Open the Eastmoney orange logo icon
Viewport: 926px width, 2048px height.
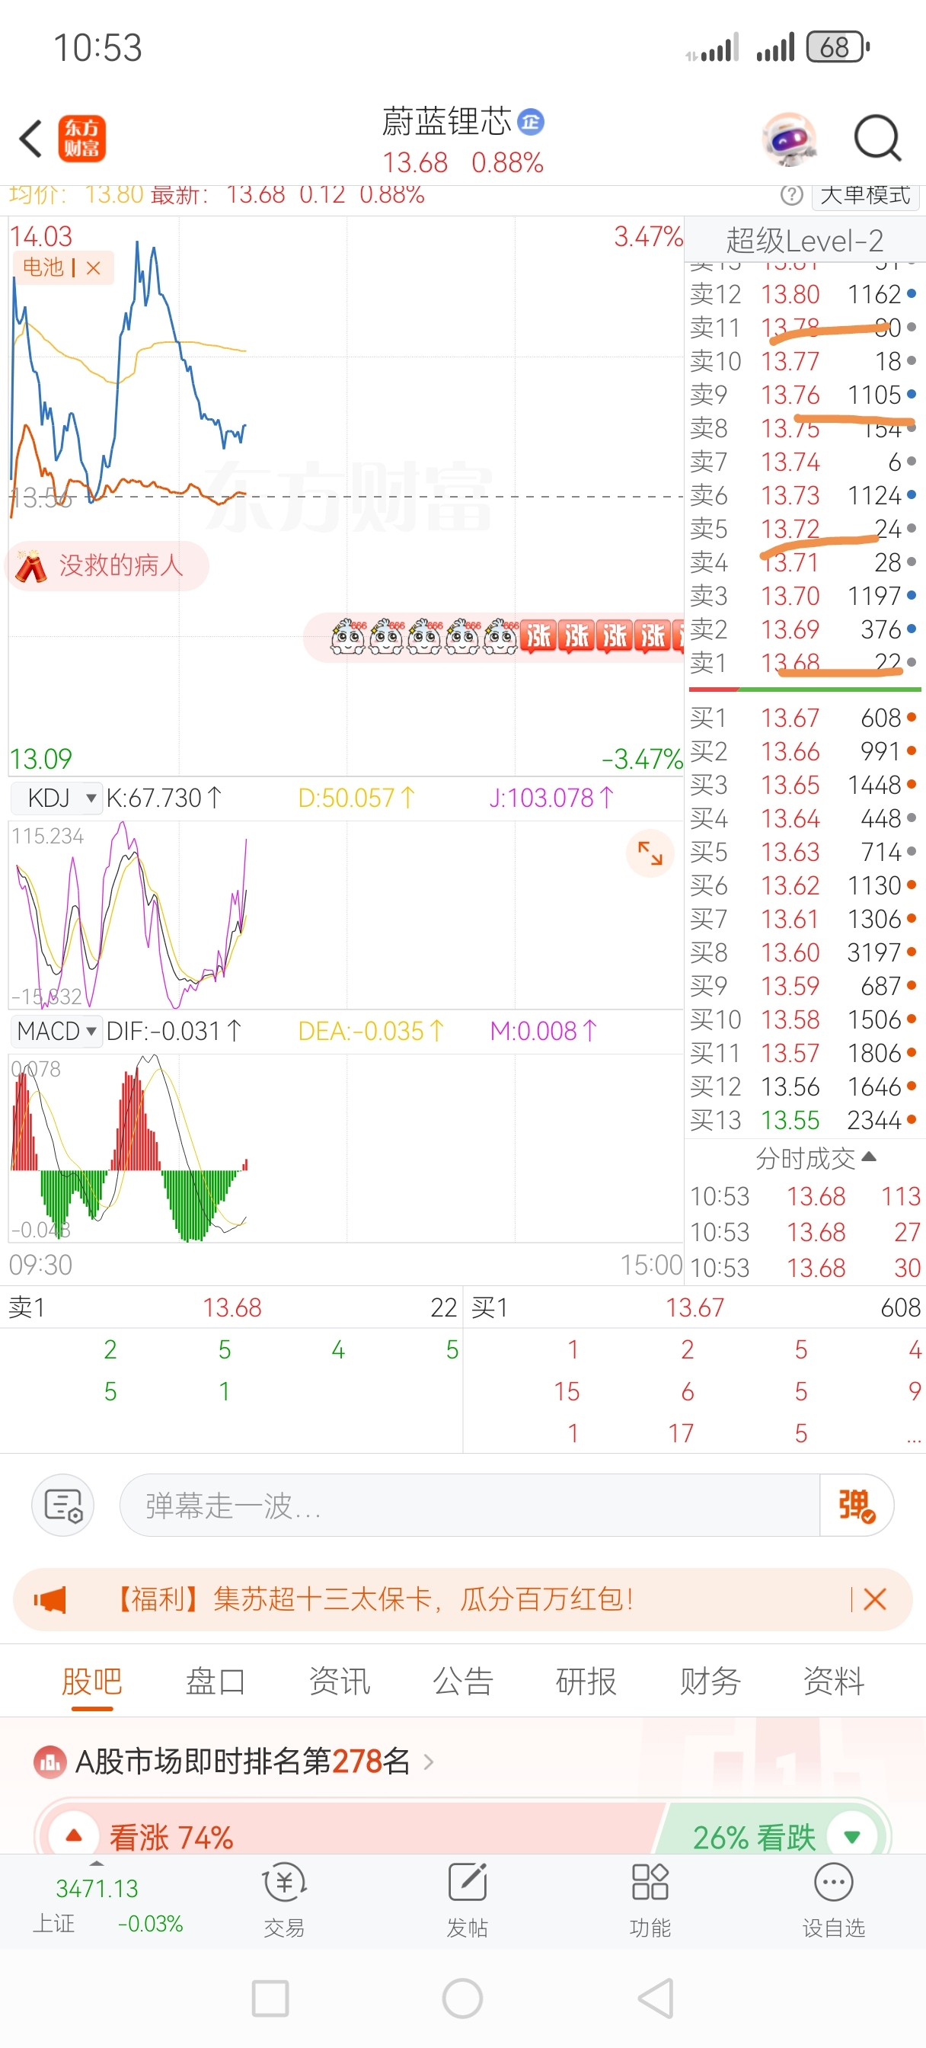coord(82,139)
